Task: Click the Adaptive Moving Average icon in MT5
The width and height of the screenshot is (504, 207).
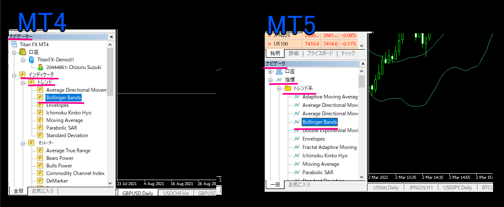Action: [x=297, y=97]
